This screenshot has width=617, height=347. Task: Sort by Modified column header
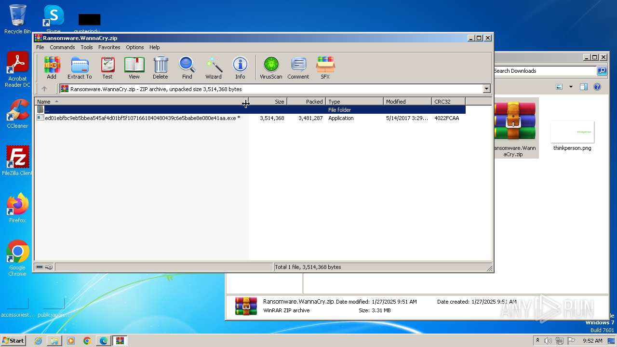pyautogui.click(x=407, y=101)
